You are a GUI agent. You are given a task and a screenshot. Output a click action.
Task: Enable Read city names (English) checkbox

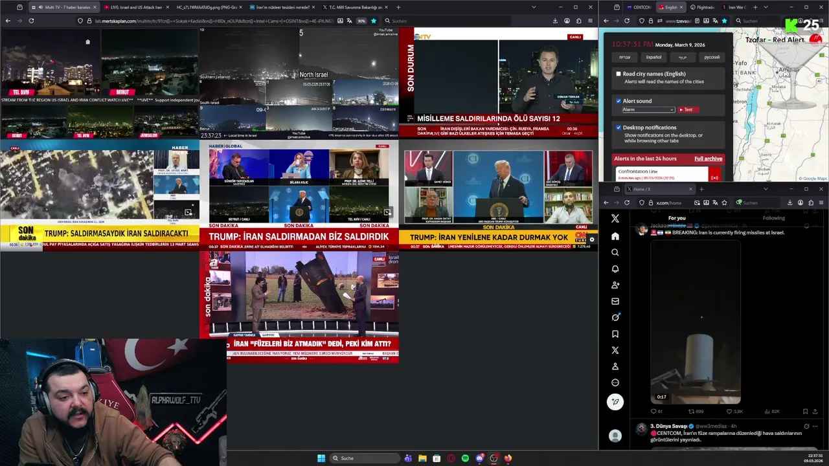[x=619, y=74]
